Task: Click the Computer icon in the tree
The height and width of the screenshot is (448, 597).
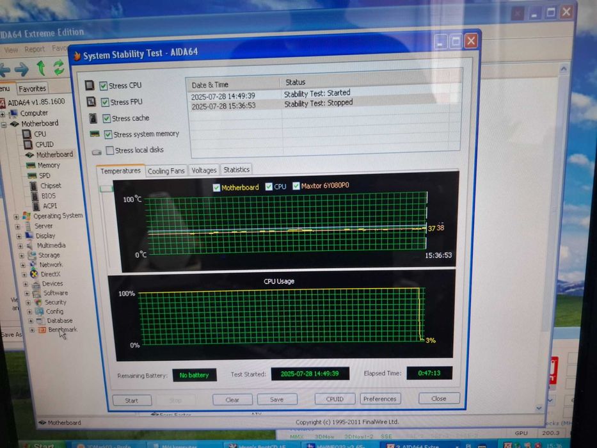Action: tap(13, 113)
